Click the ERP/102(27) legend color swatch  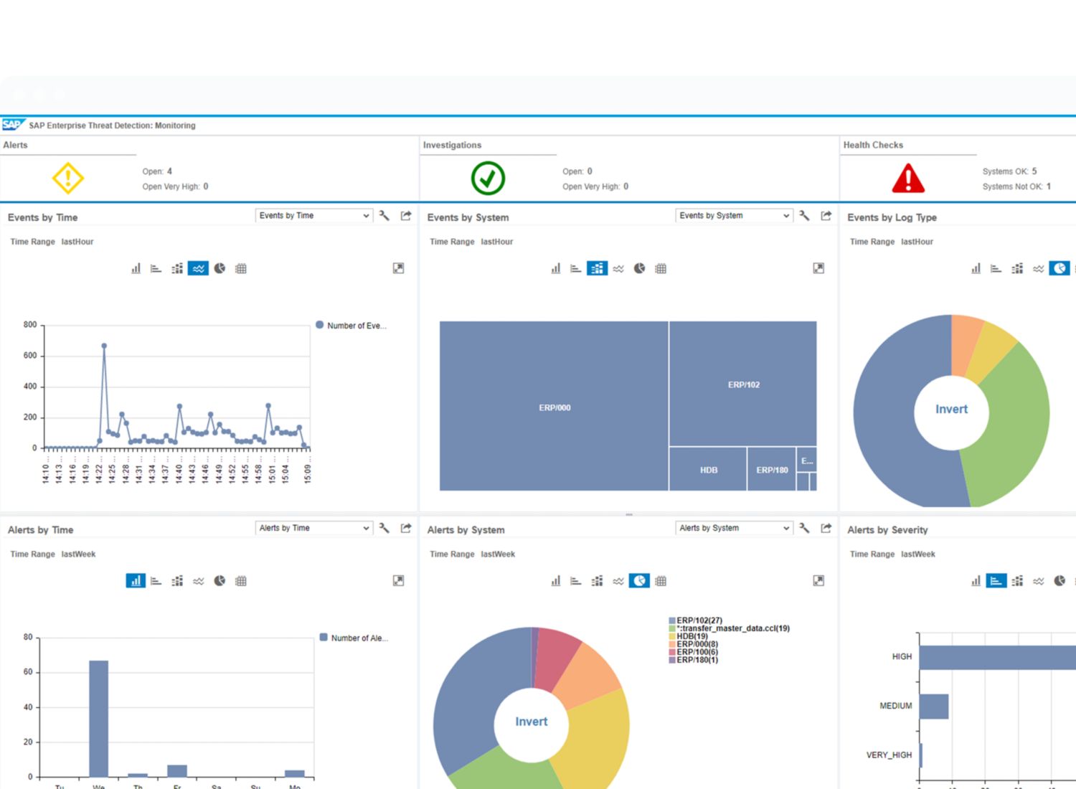click(672, 620)
